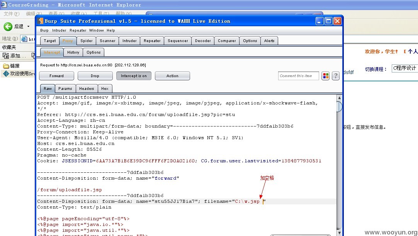Open the Decoder tab
418x236 pixels.
203,41
